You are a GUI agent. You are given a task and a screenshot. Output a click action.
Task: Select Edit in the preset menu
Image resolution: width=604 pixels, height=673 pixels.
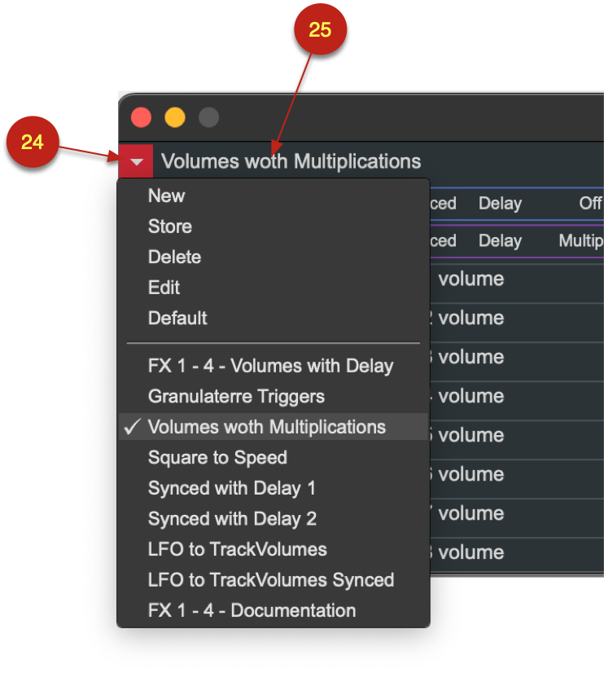(164, 287)
